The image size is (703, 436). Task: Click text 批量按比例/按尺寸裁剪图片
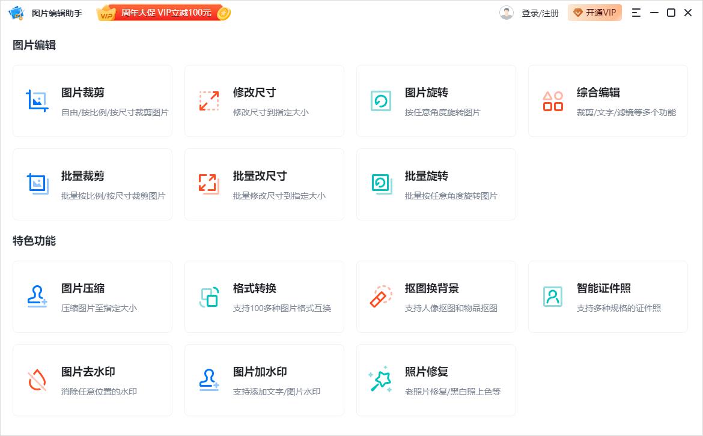113,196
